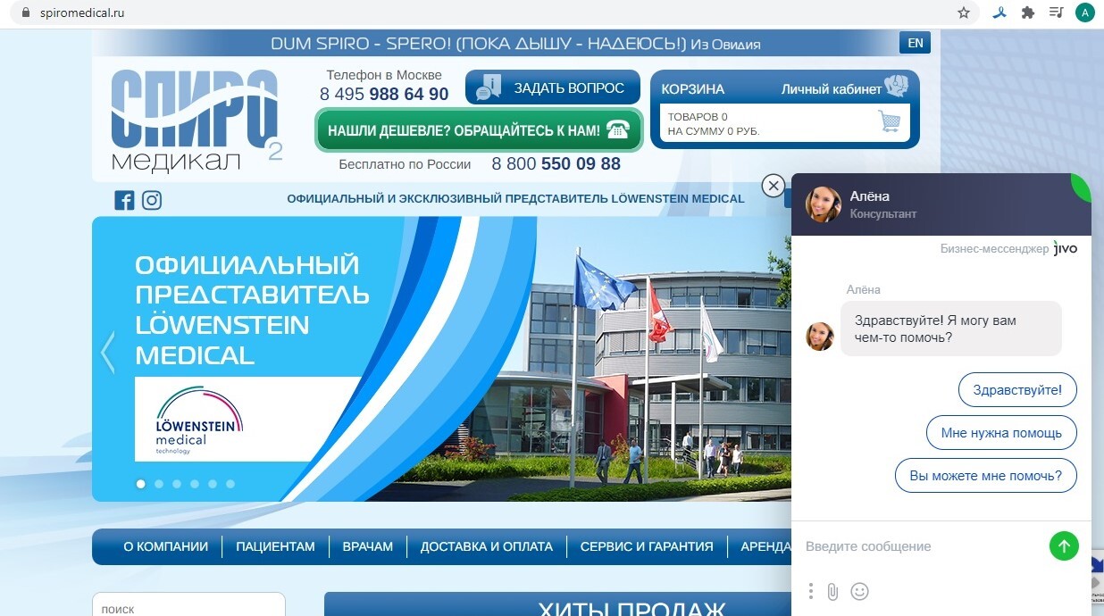Attach a file with the paperclip icon

coord(832,591)
